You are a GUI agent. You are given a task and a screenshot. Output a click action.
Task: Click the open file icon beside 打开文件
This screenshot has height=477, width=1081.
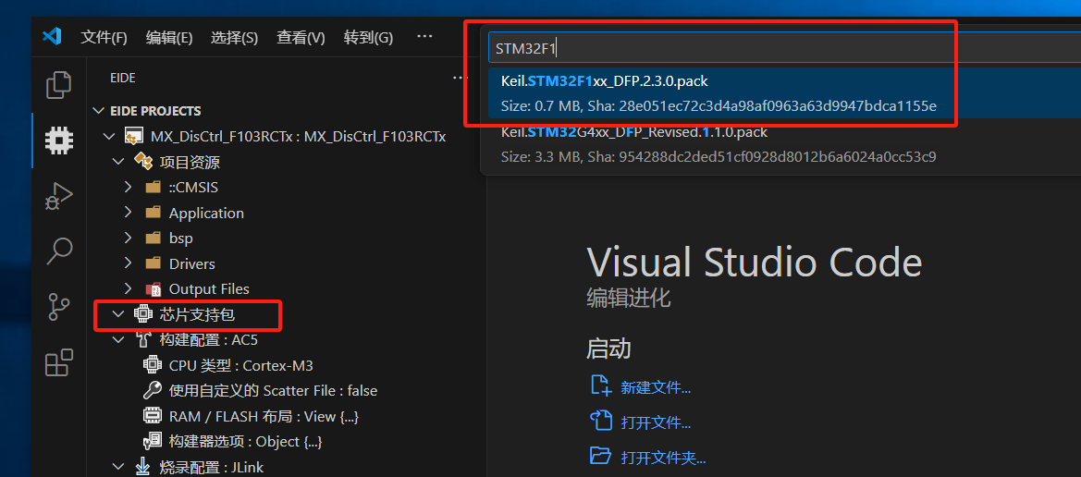[x=601, y=420]
